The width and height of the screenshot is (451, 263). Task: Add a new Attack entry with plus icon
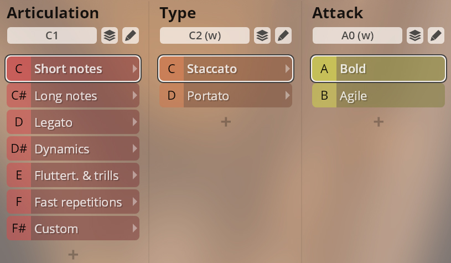pos(379,122)
